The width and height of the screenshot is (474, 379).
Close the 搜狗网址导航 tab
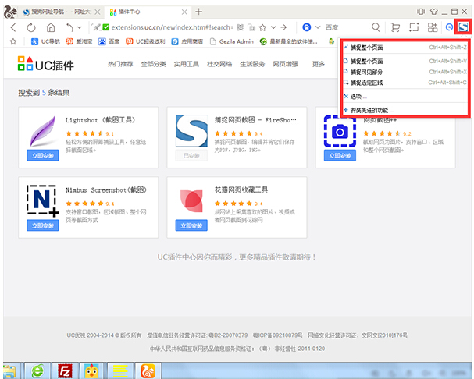coord(98,12)
